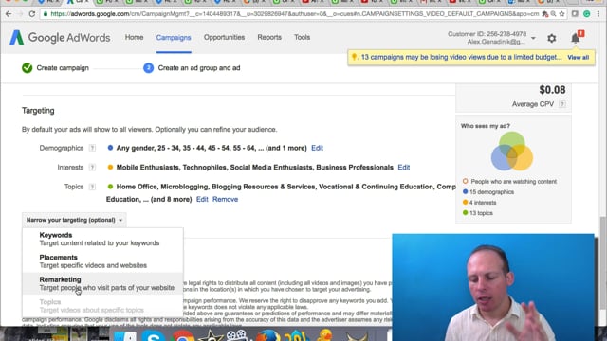Click '4 interests' legend entry

coord(483,203)
